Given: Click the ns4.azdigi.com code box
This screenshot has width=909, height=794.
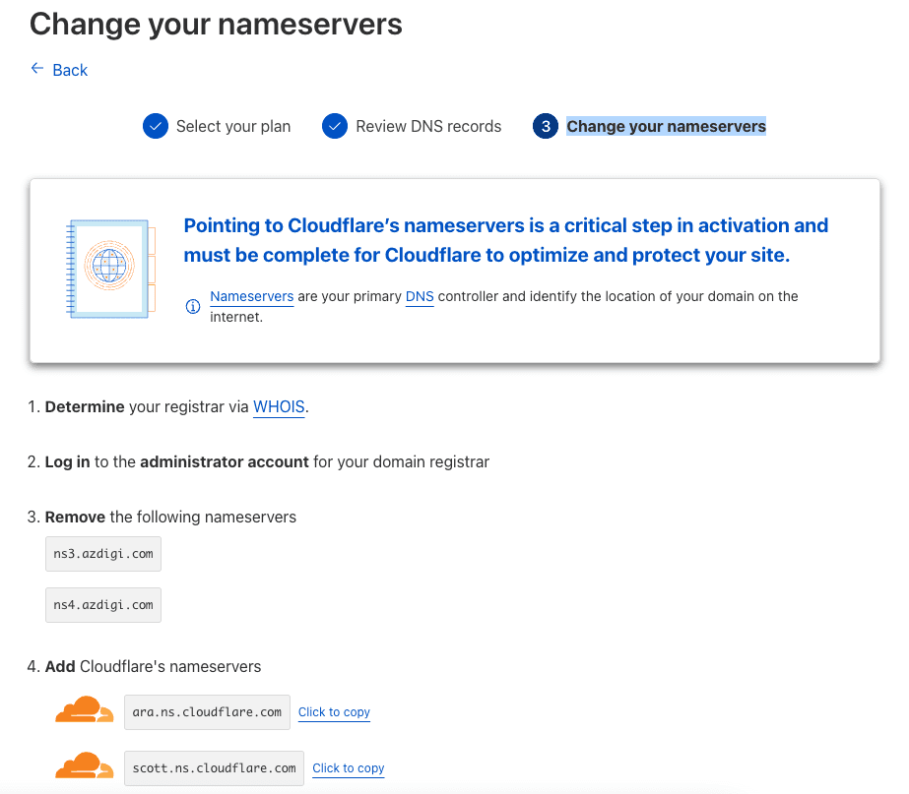Looking at the screenshot, I should pos(102,605).
